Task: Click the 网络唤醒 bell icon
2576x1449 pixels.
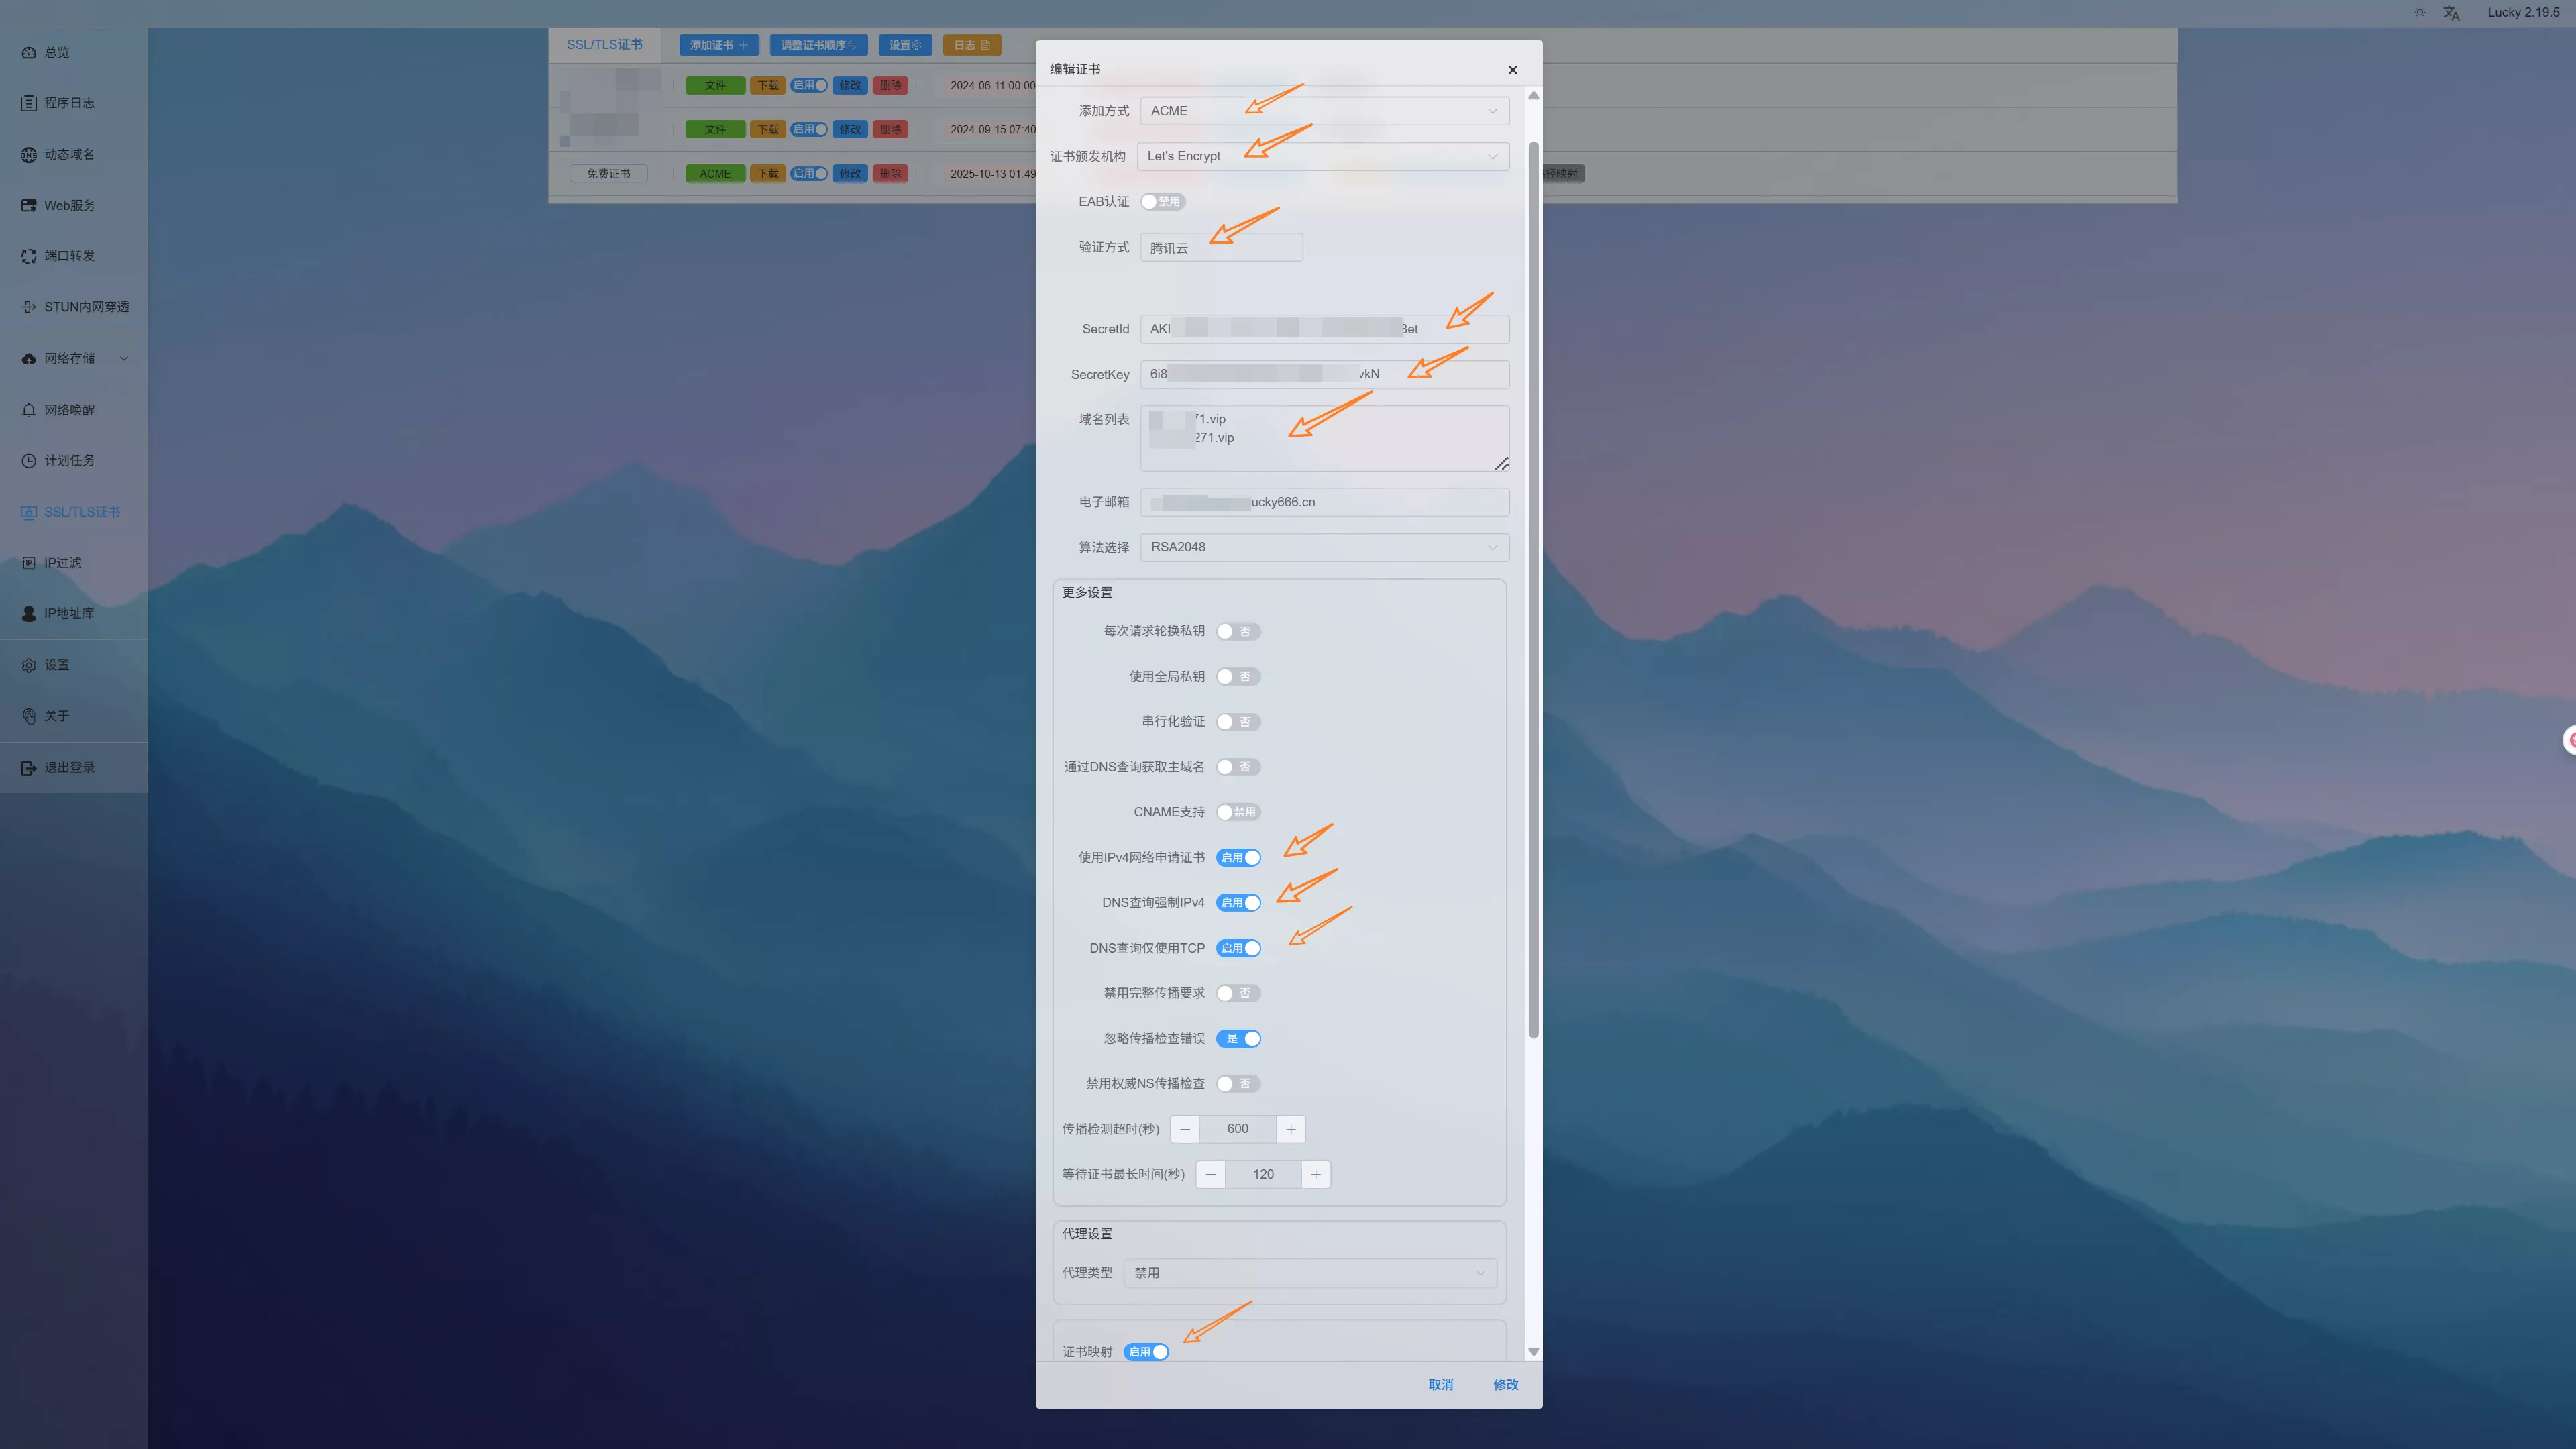Action: (29, 410)
